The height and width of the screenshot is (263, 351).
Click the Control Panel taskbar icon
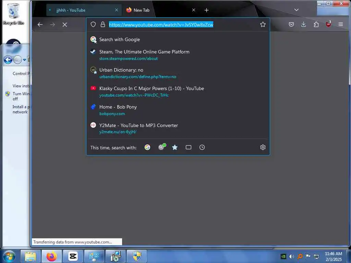[94, 256]
